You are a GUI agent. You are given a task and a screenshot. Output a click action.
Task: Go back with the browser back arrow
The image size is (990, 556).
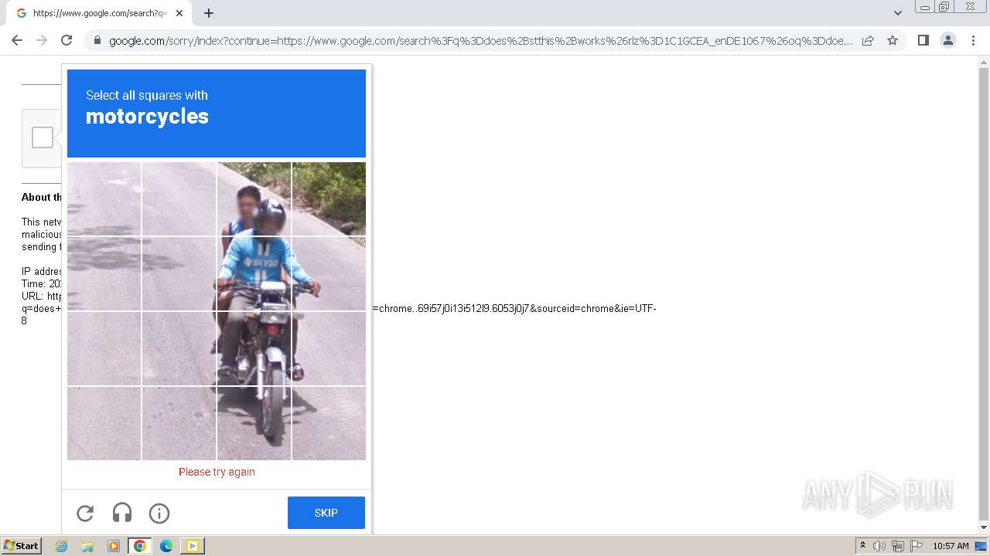(x=17, y=40)
